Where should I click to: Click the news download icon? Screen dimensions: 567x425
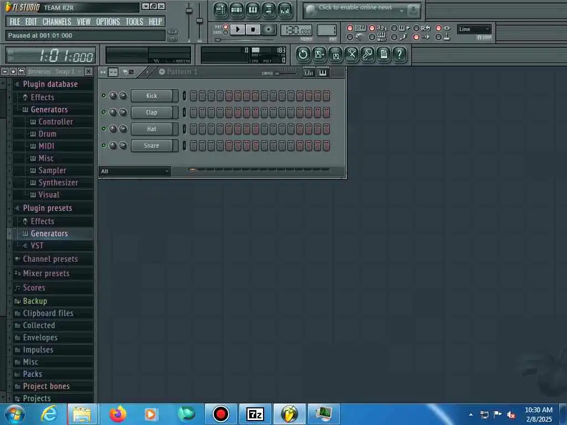pyautogui.click(x=413, y=11)
